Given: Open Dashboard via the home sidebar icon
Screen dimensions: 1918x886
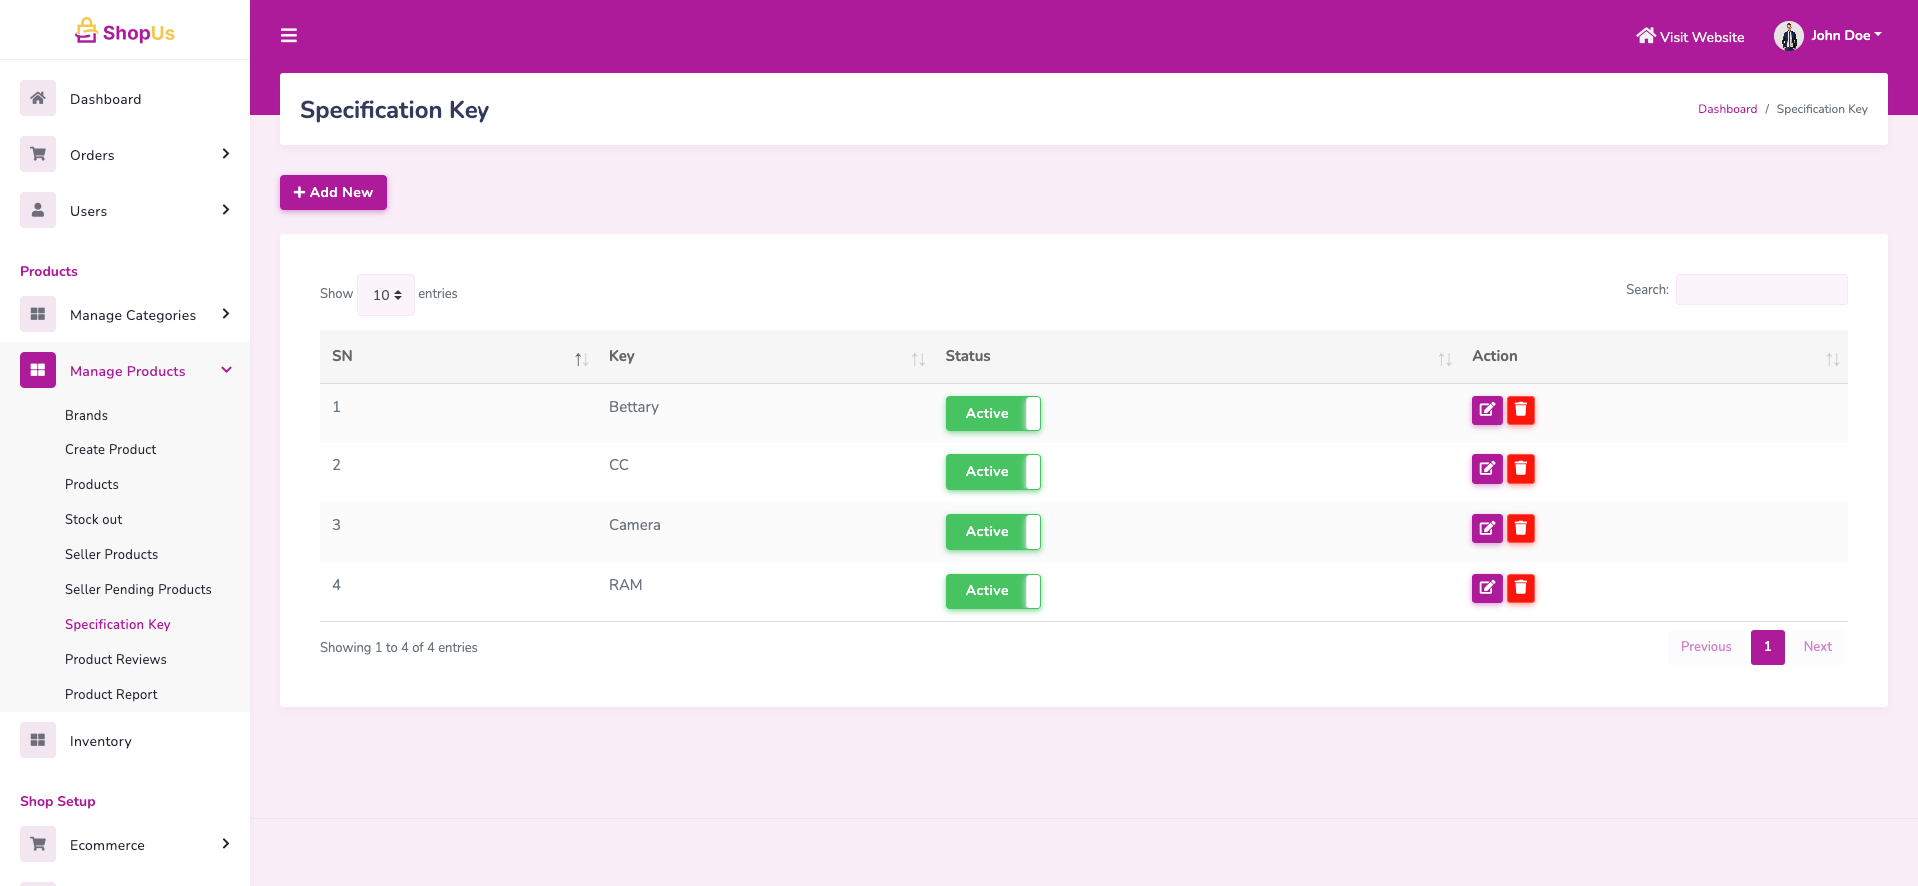Looking at the screenshot, I should (38, 98).
